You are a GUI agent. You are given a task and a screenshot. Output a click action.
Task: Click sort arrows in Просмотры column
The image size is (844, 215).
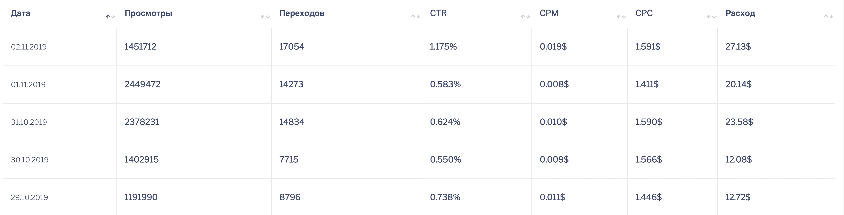[265, 17]
